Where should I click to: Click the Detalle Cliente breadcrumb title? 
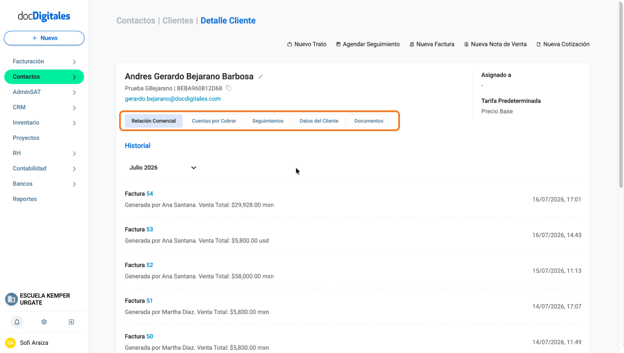point(228,21)
